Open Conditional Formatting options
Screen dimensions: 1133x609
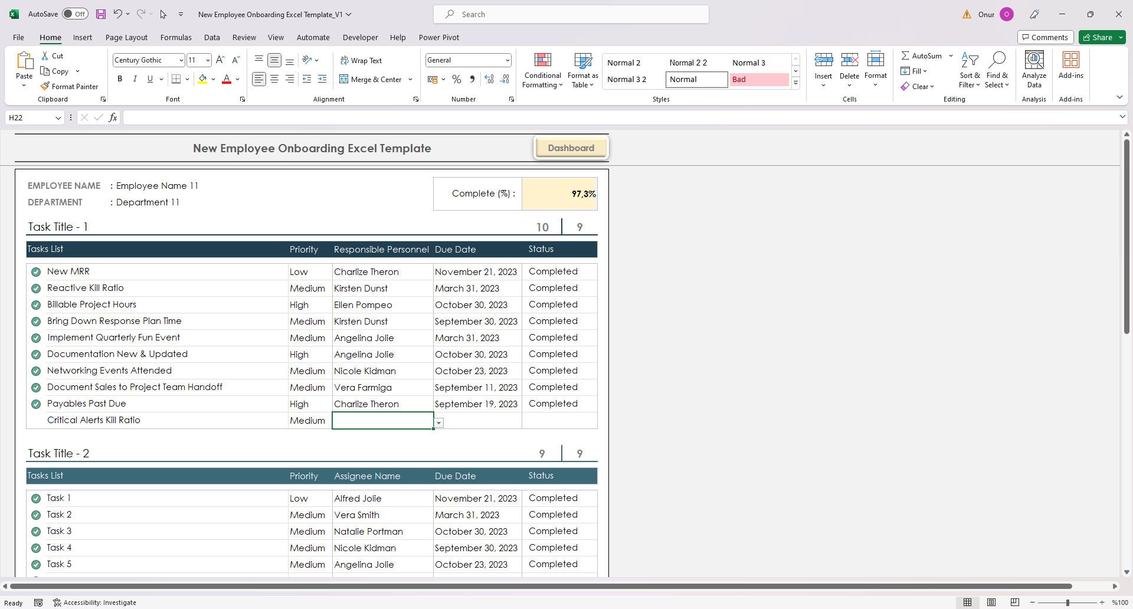click(542, 69)
